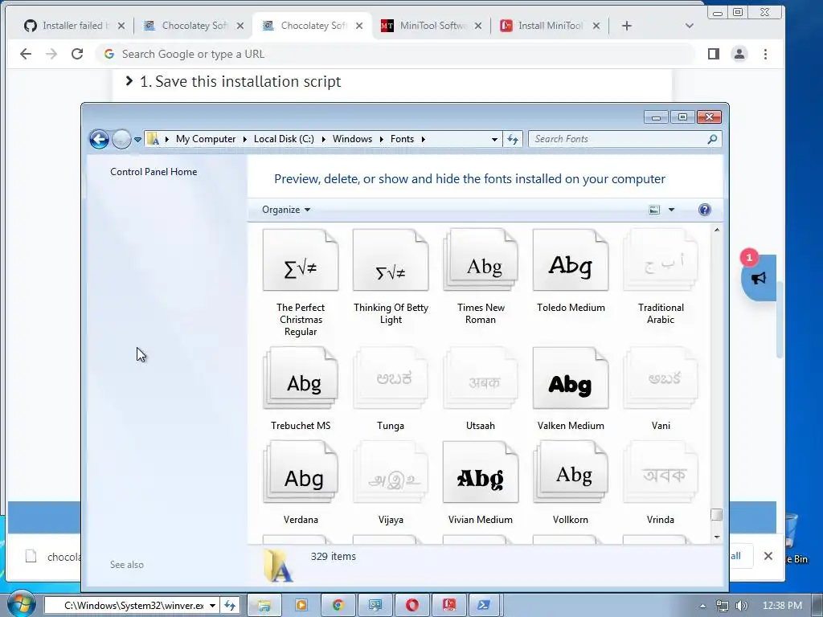Click Fonts in the breadcrumb path

coord(402,139)
